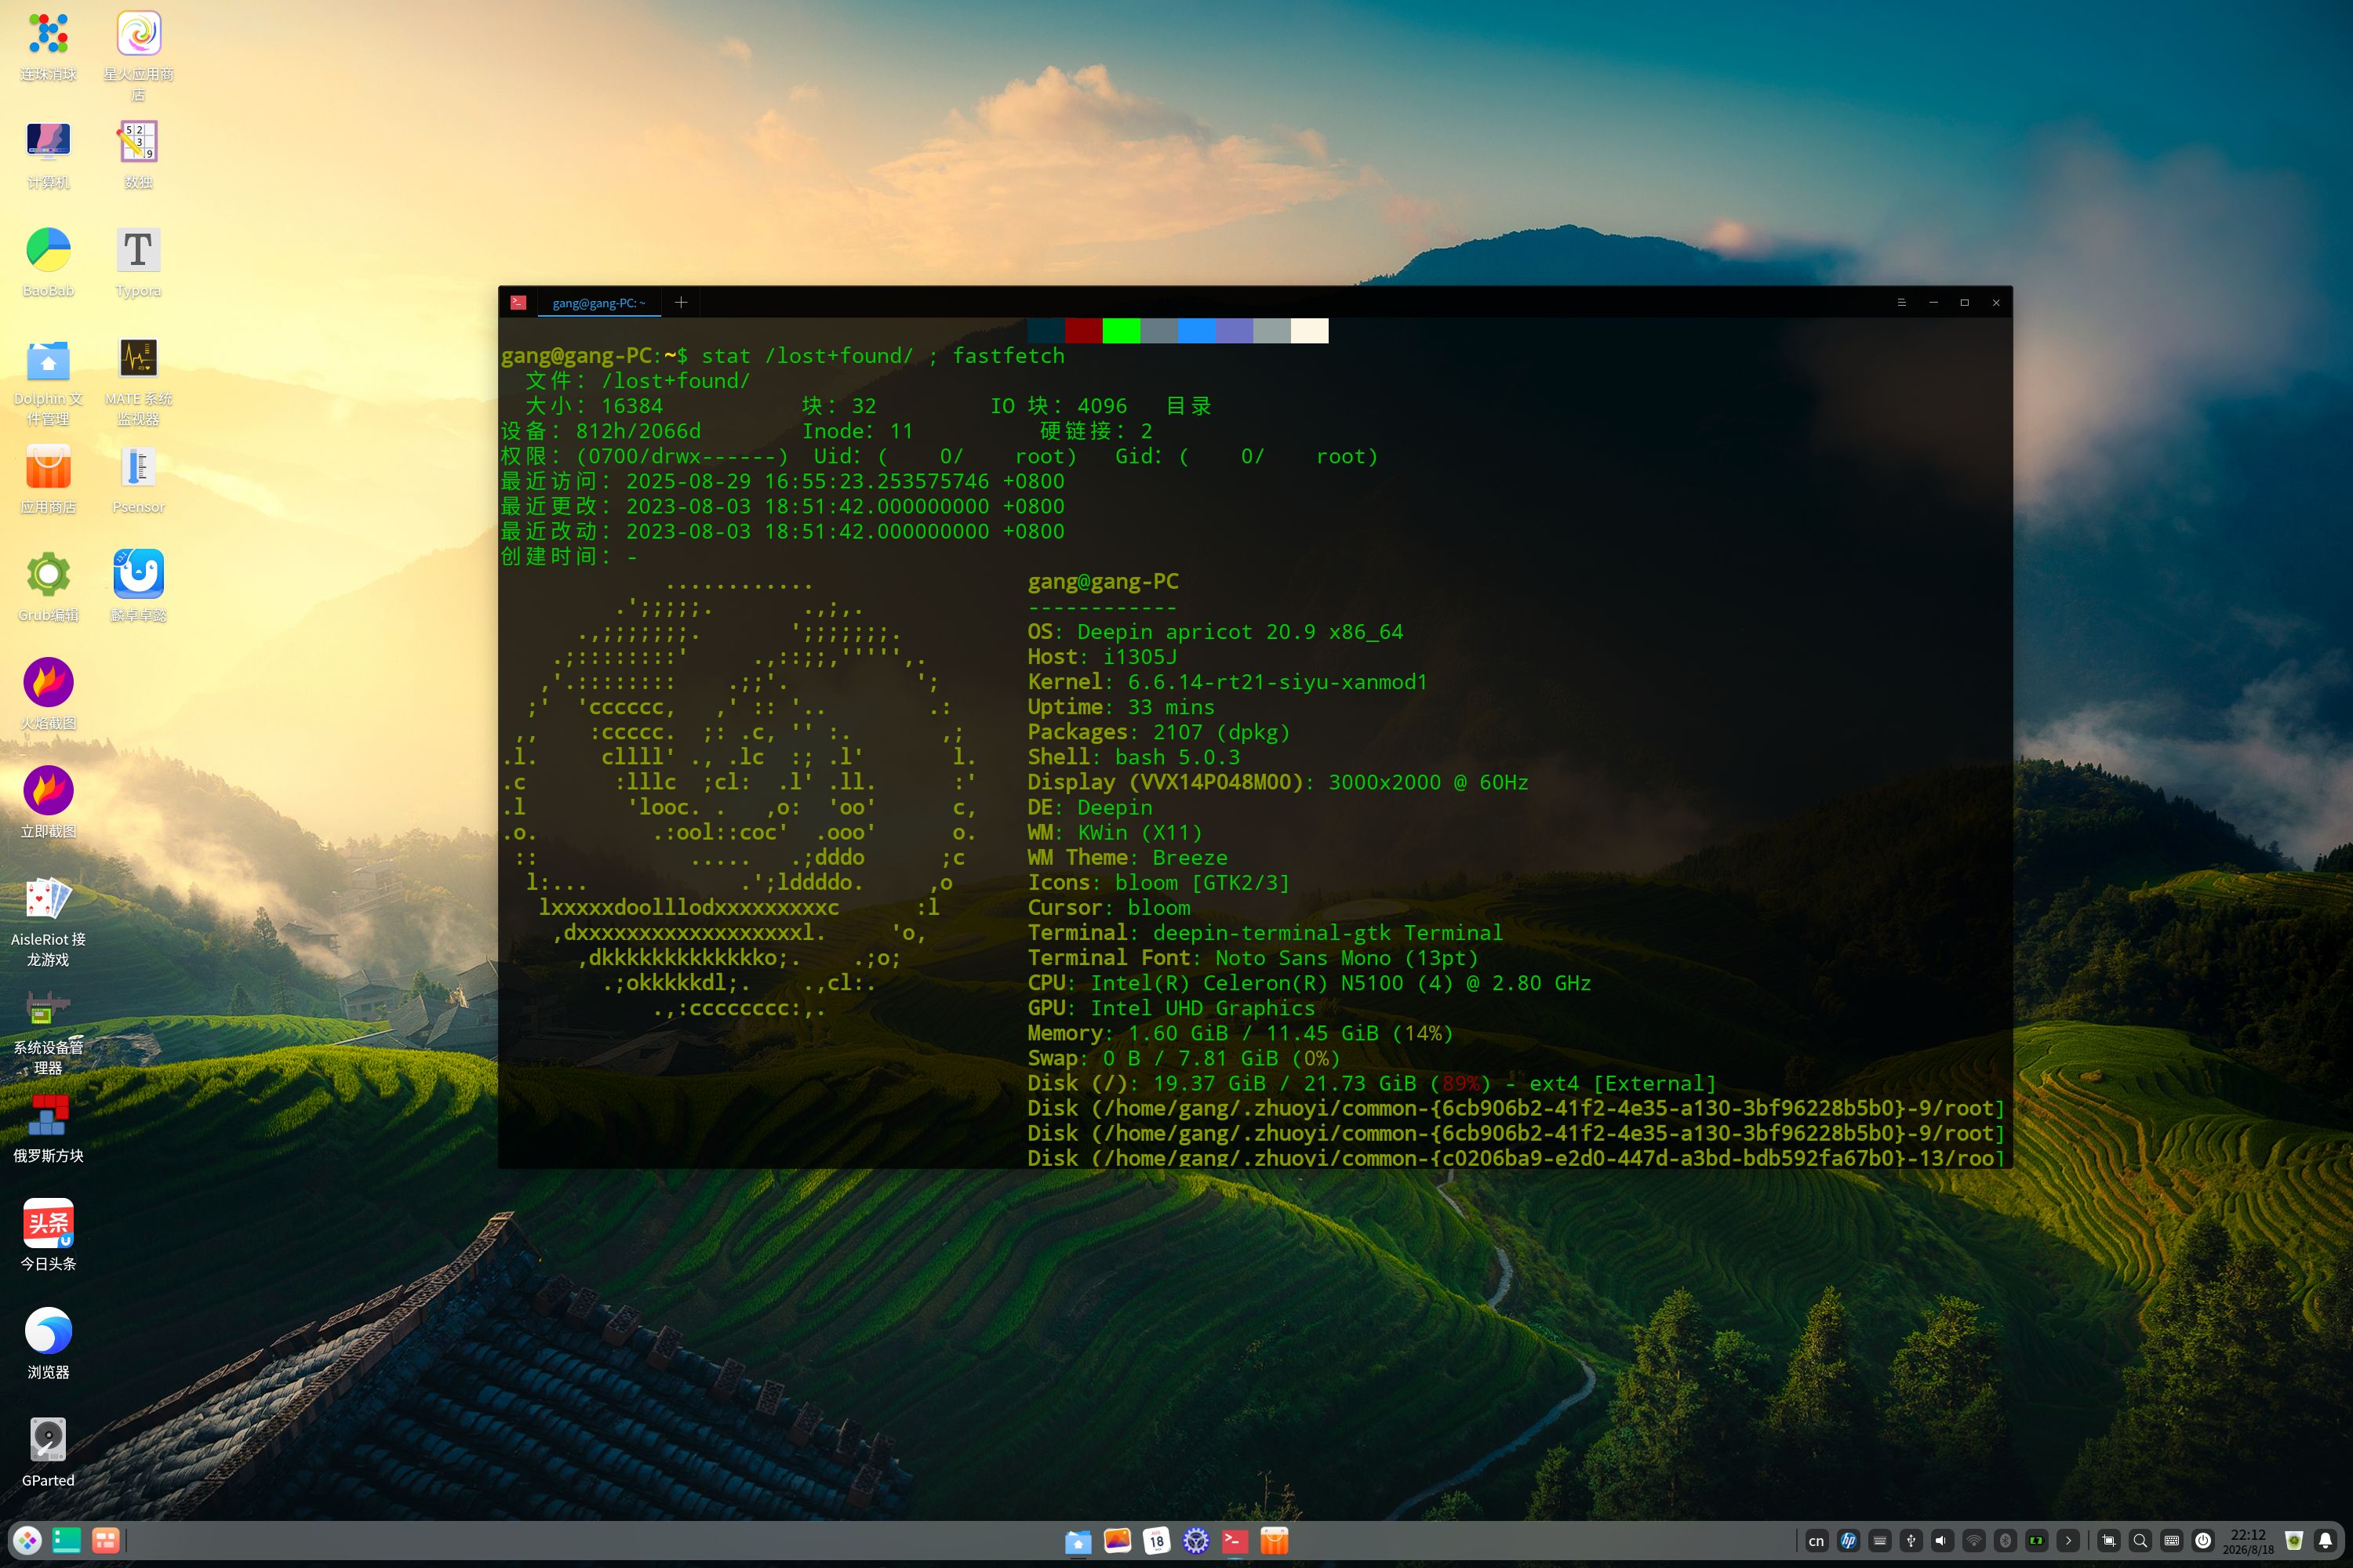
Task: Open the notification bell in the dock
Action: click(x=2326, y=1541)
